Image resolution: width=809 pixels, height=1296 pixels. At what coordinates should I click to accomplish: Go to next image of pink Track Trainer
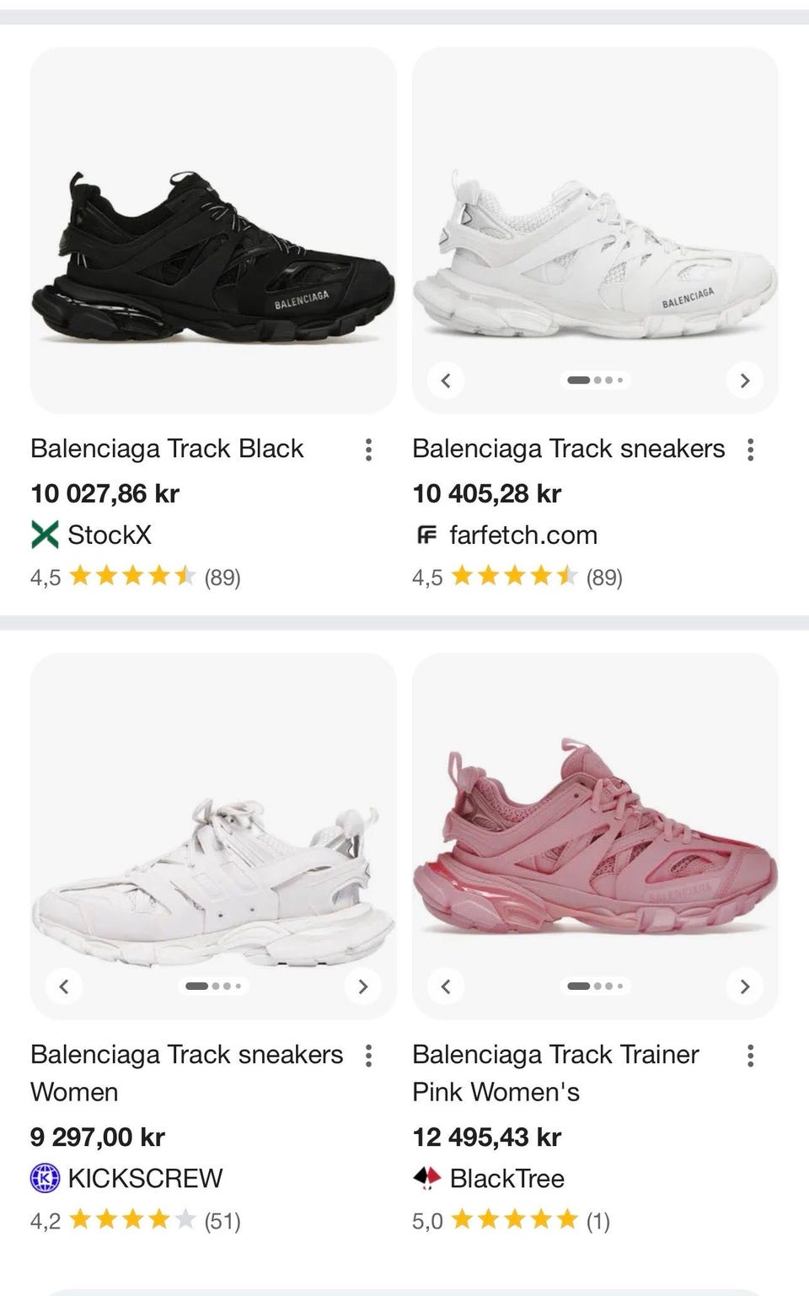pyautogui.click(x=744, y=987)
